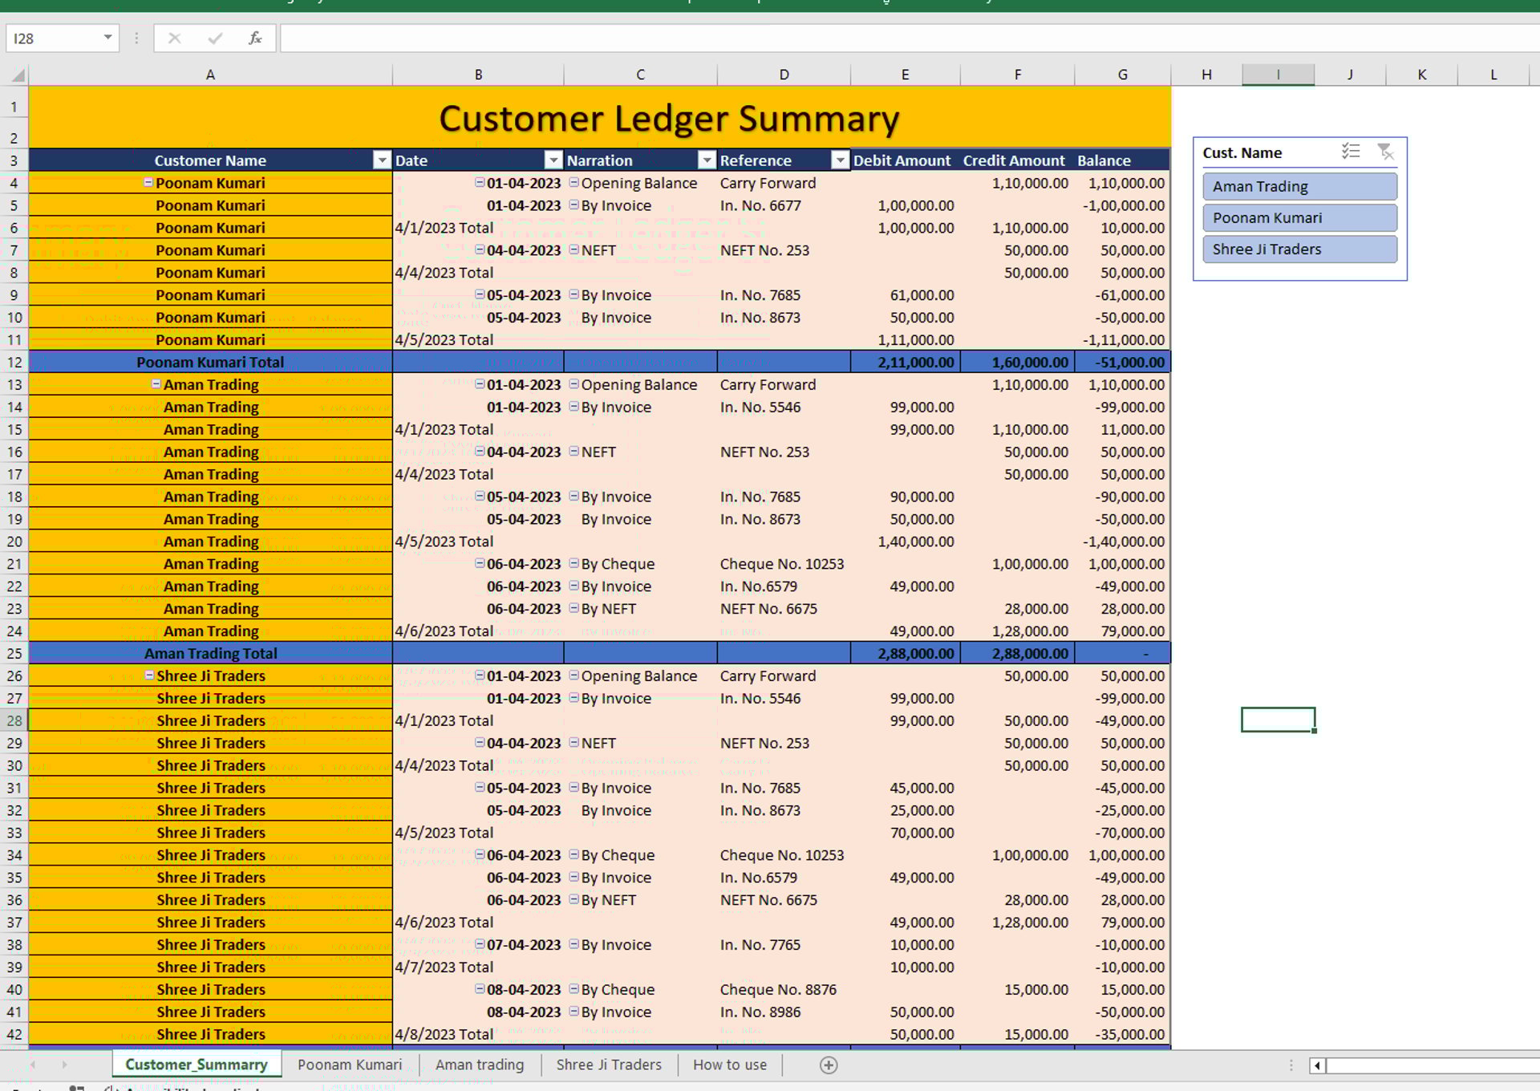Toggle multi-select icon in Cust. Name slicer
This screenshot has height=1091, width=1540.
1351,152
